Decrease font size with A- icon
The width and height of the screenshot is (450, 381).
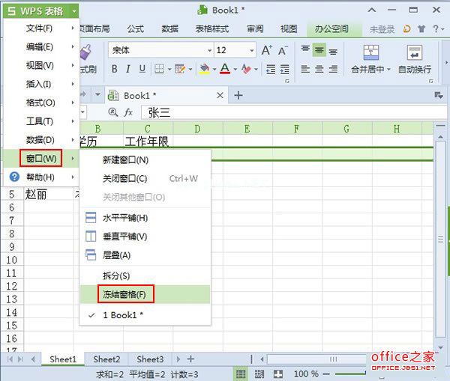[283, 51]
